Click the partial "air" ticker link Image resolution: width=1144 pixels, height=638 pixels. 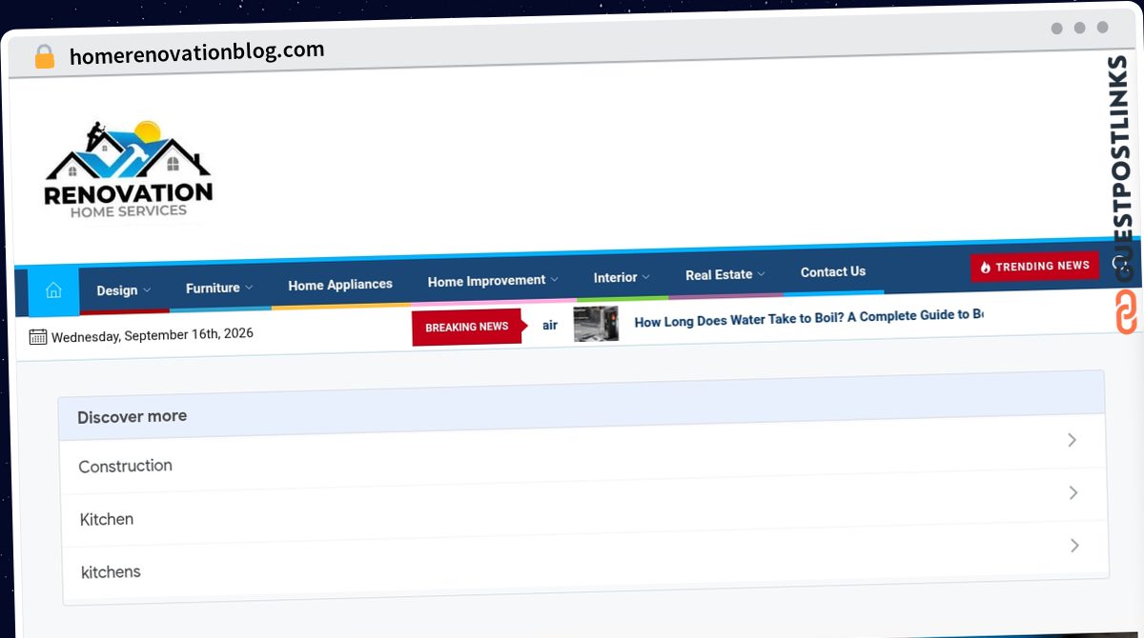pos(550,325)
